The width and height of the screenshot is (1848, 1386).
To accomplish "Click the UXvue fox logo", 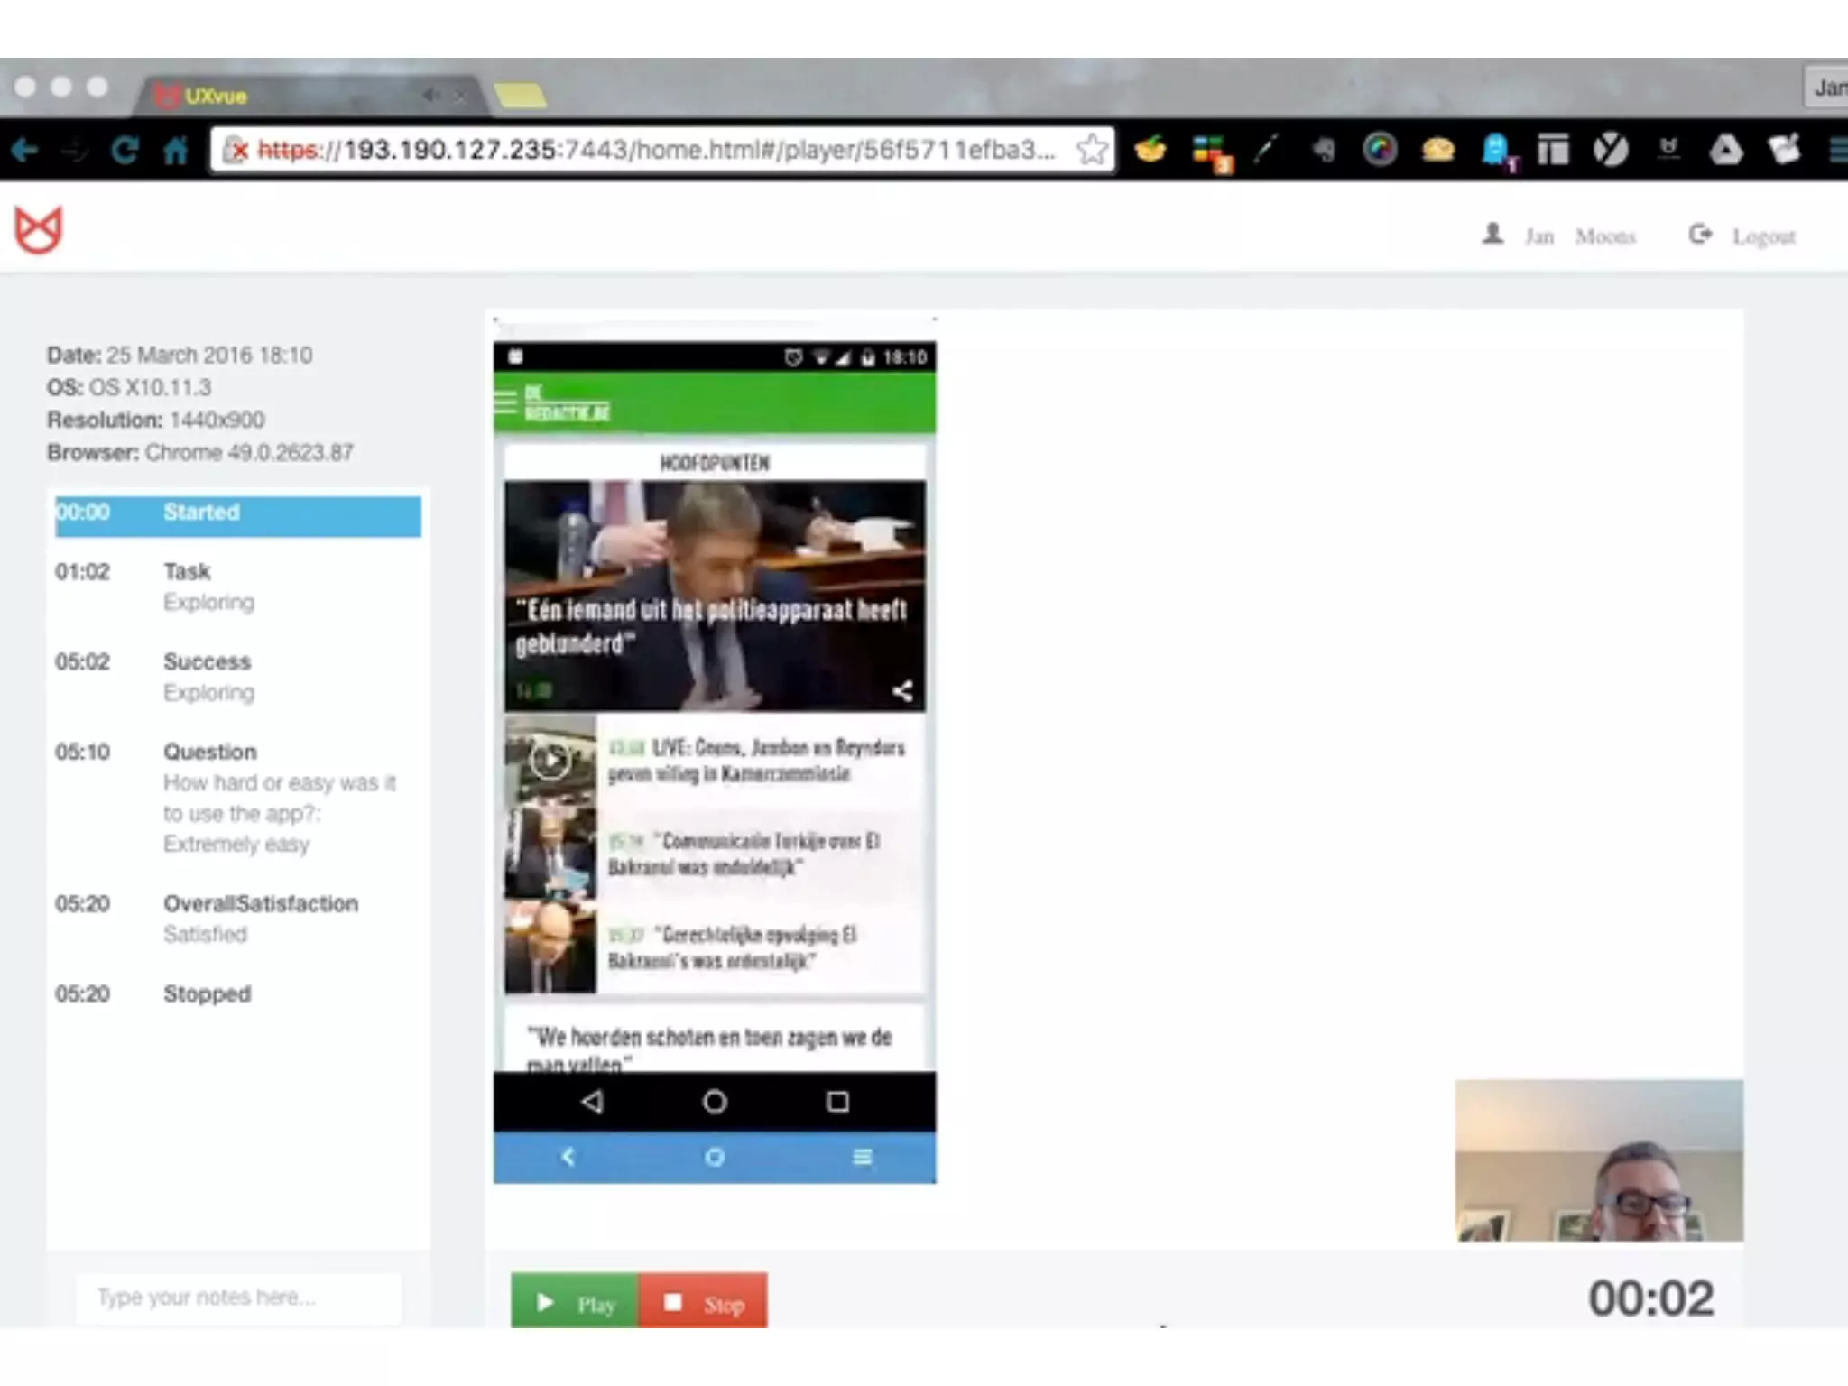I will [x=38, y=231].
